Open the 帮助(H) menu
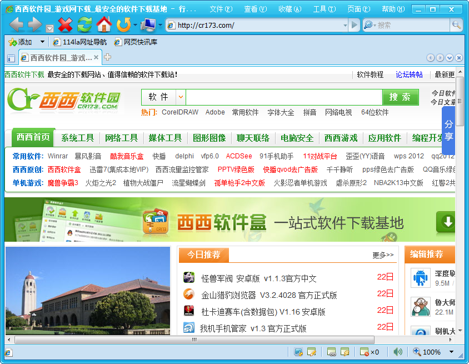 coord(393,9)
